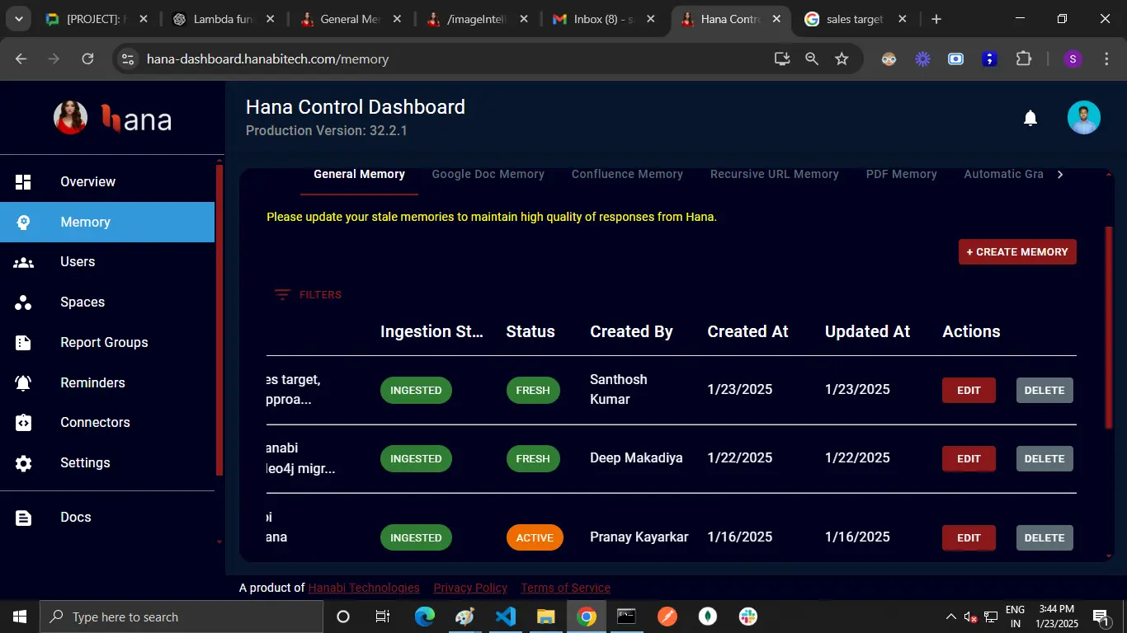Select the Memory brain icon
This screenshot has width=1127, height=633.
(23, 222)
